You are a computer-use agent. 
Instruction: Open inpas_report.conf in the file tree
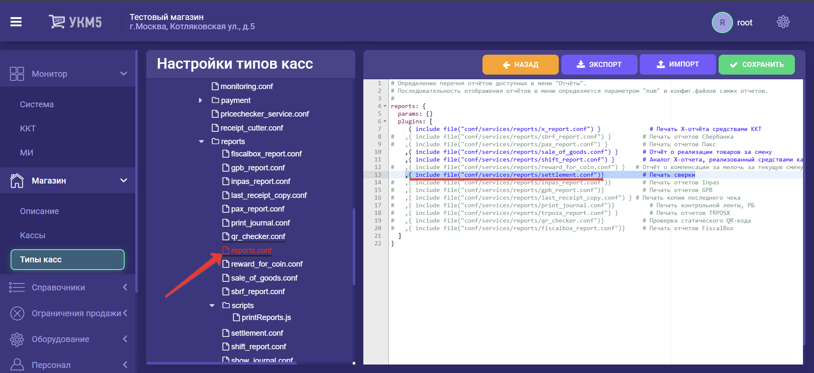tap(261, 181)
